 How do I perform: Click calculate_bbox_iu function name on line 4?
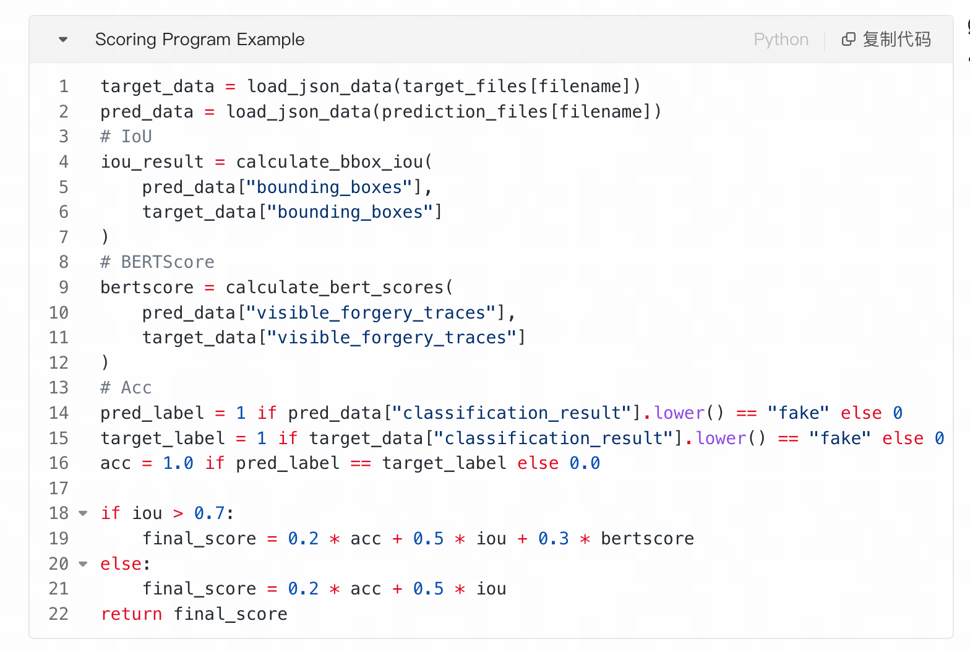pyautogui.click(x=329, y=162)
